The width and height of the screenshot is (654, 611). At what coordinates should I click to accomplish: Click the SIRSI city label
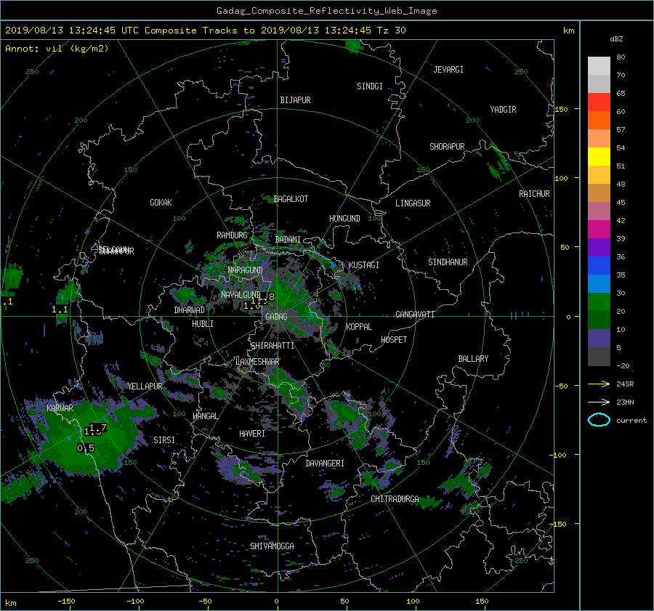[x=164, y=440]
